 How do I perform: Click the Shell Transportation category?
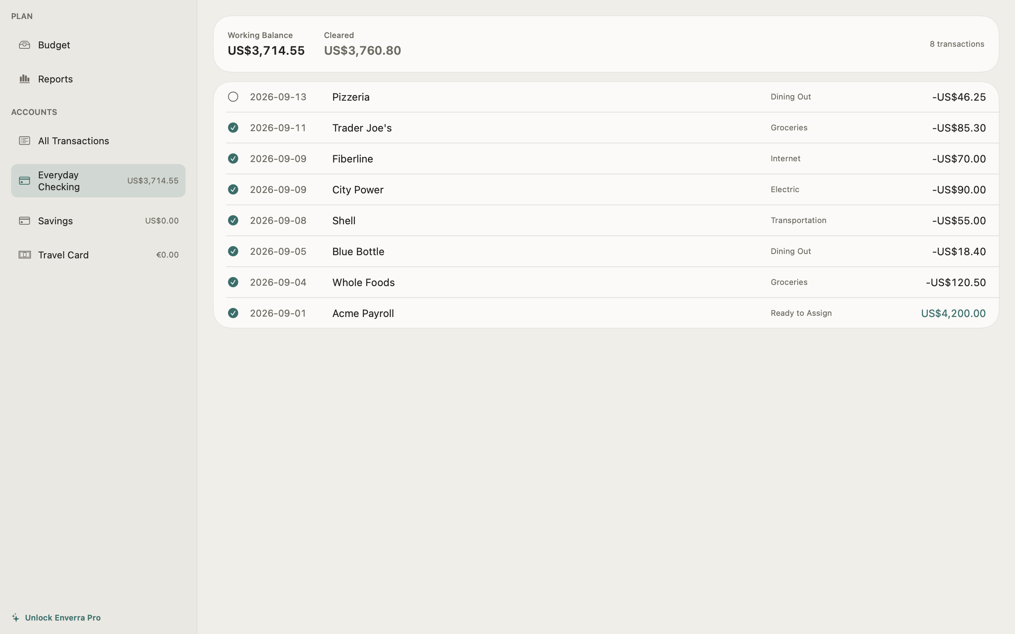point(798,221)
